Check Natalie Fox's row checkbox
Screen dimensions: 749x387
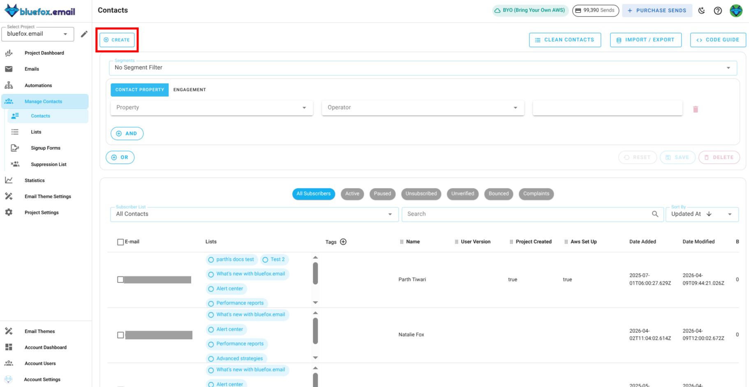pyautogui.click(x=120, y=335)
